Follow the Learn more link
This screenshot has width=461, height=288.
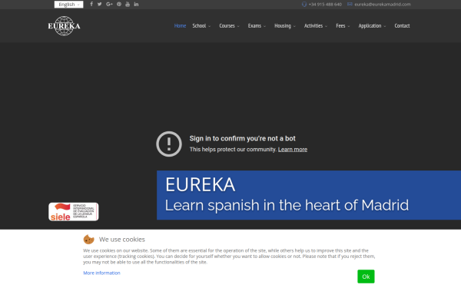tap(293, 150)
